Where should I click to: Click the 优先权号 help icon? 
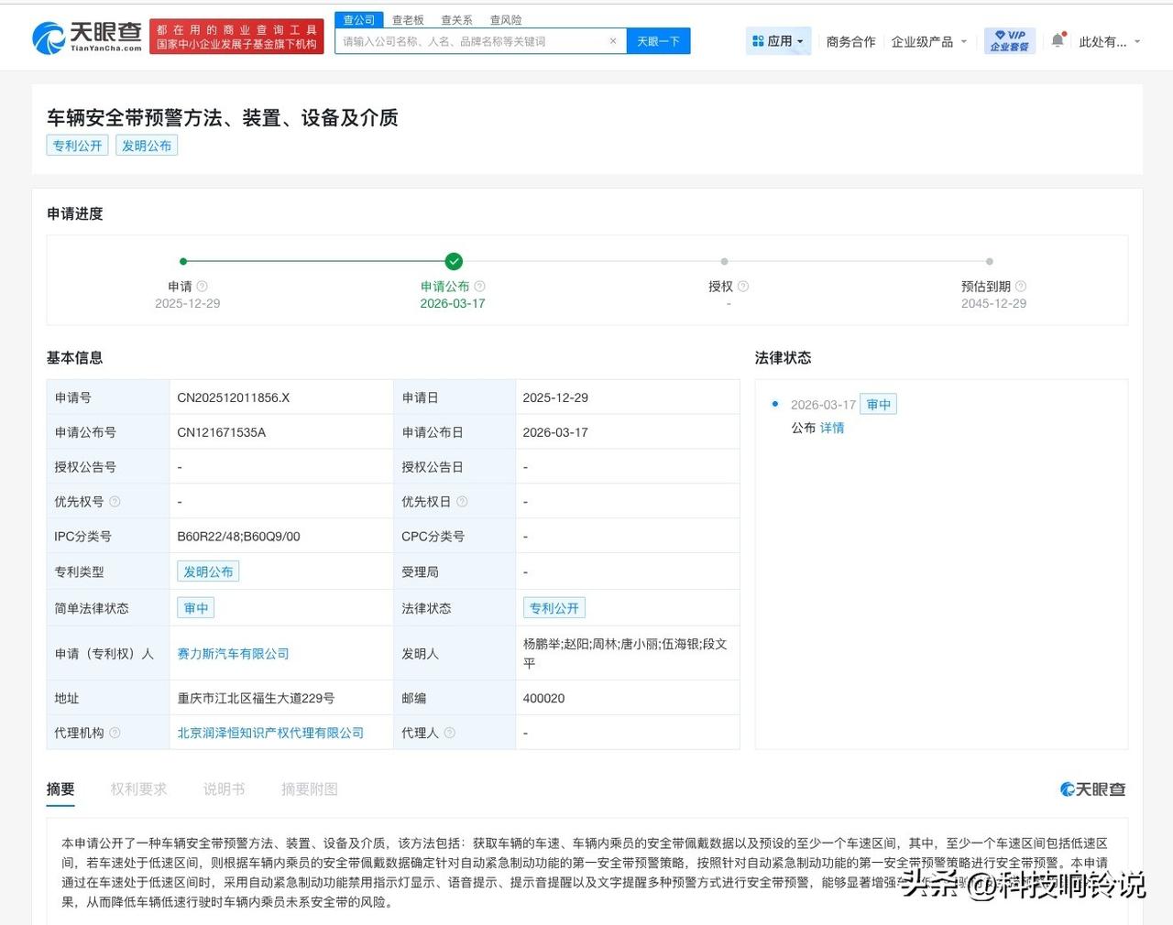coord(114,501)
